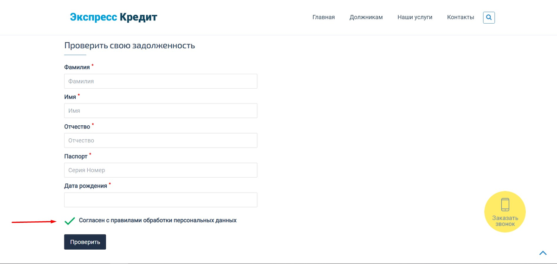The height and width of the screenshot is (264, 557).
Task: Open the search magnifier icon in header
Action: pyautogui.click(x=489, y=18)
